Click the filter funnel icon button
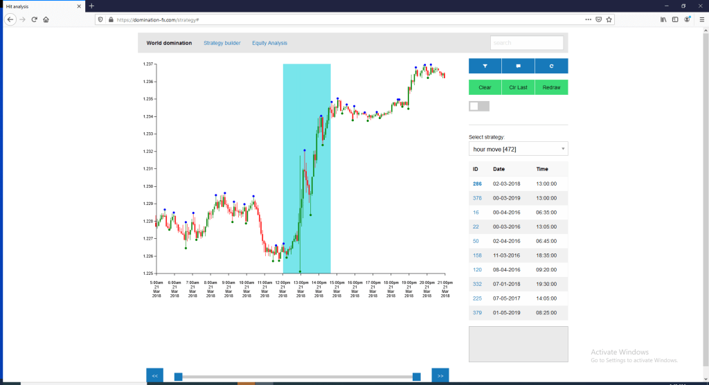Image resolution: width=709 pixels, height=385 pixels. (485, 66)
